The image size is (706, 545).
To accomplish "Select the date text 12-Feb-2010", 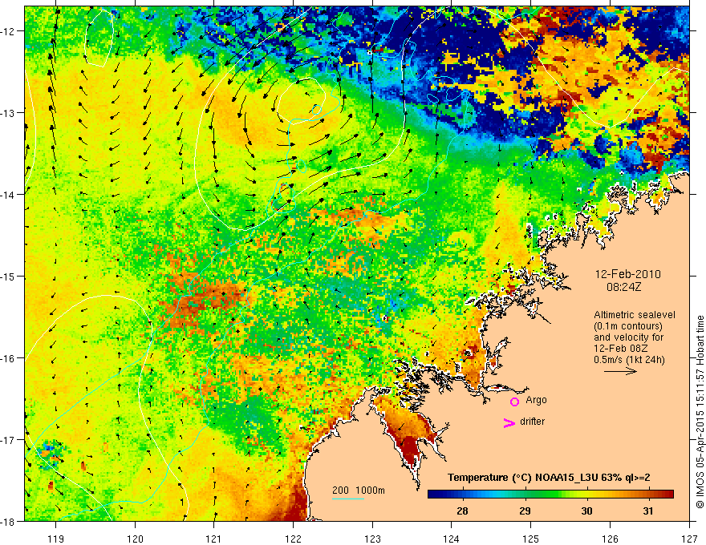I will [x=627, y=274].
